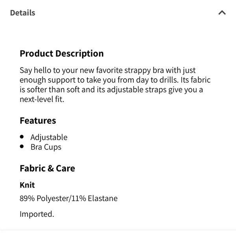The height and width of the screenshot is (236, 236).
Task: Click the 'Imported.' text
Action: point(37,214)
